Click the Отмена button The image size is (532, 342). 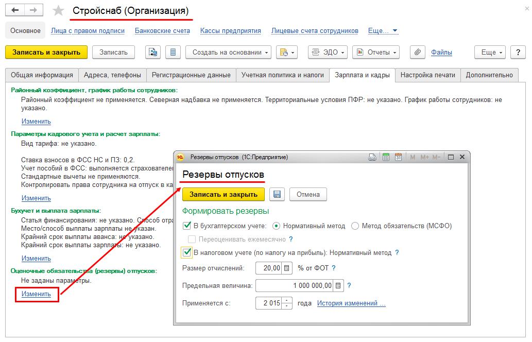click(x=308, y=194)
